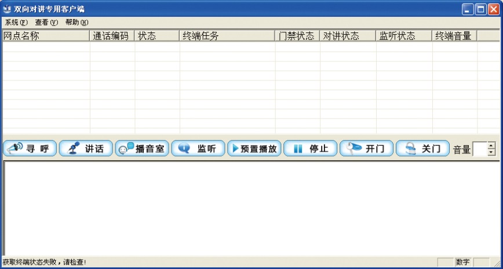The image size is (503, 269).
Task: Click the status message 获取终端状态失败
Action: coord(44,262)
